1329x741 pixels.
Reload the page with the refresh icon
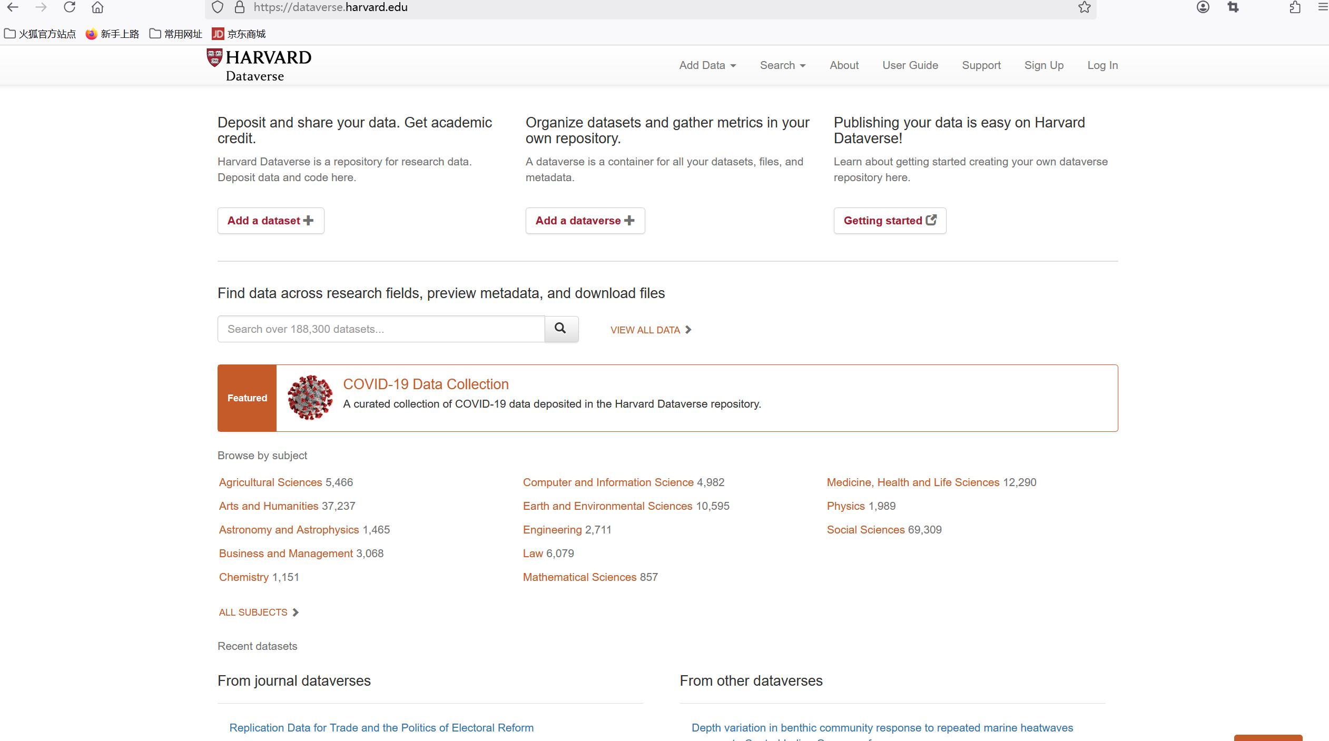pos(70,7)
